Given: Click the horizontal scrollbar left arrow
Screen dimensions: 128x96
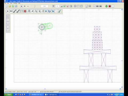Looking at the screenshot, I should 6,89.
